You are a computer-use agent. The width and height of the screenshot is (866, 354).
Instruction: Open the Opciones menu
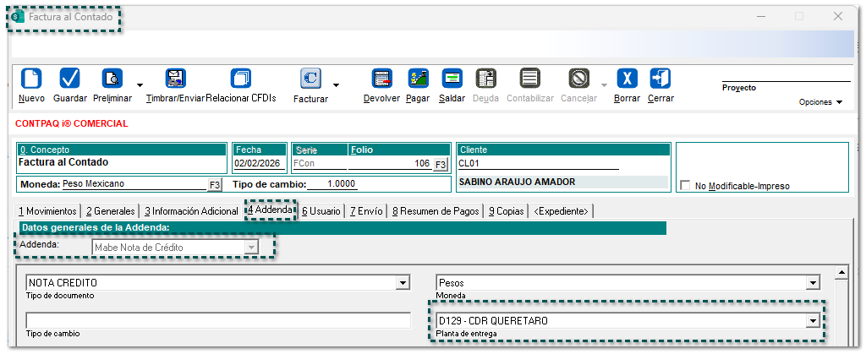(x=820, y=102)
